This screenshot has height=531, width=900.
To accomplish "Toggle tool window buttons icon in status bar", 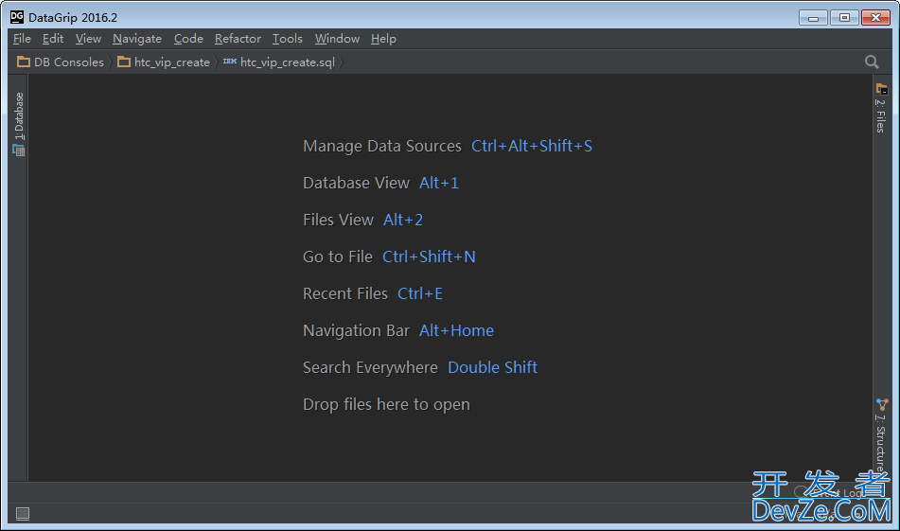I will [23, 513].
